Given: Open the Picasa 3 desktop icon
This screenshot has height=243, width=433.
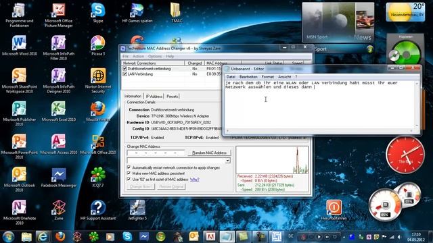Looking at the screenshot, I should tap(98, 46).
